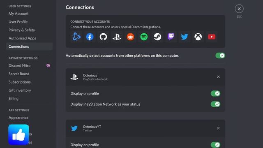Screen dimensions: 263x148
Task: Click the Nitro badge icon beside Discord Nitro
Action: [48, 66]
